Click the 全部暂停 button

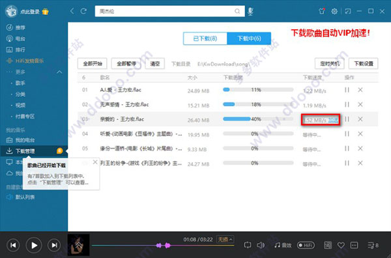[126, 64]
